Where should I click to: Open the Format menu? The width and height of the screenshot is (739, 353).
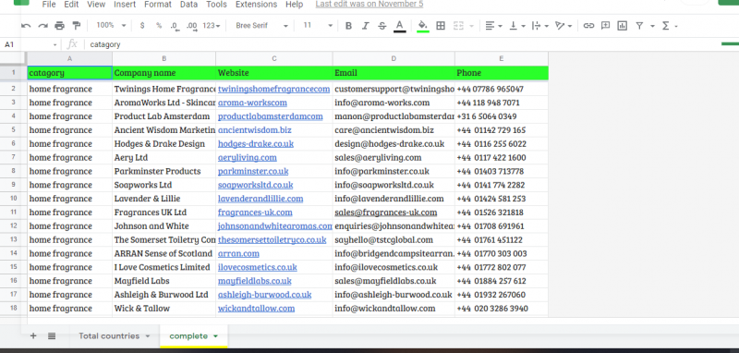(x=158, y=5)
